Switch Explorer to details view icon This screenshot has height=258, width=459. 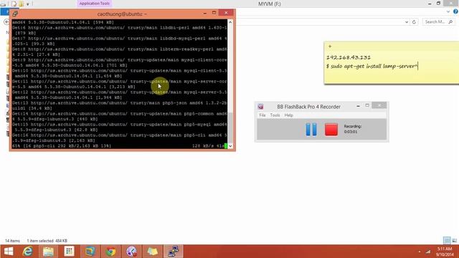(447, 241)
